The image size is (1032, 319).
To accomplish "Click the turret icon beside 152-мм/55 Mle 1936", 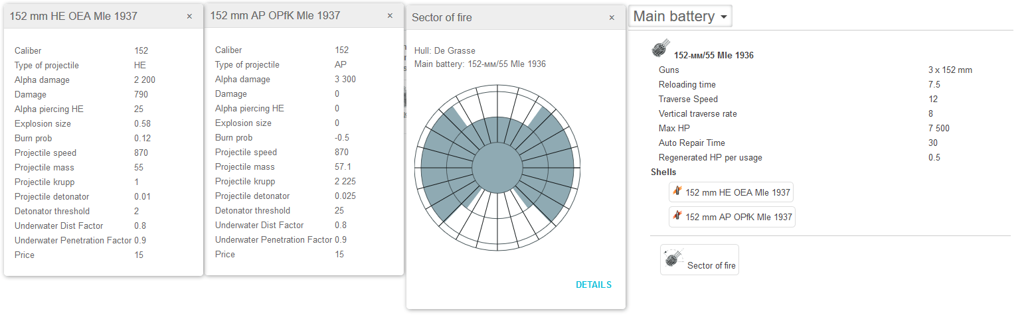I will click(661, 48).
